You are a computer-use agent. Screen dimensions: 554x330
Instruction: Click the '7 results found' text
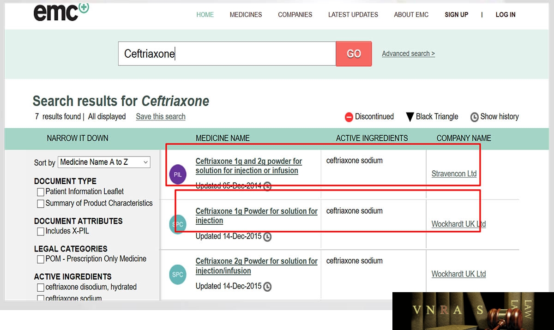point(58,117)
